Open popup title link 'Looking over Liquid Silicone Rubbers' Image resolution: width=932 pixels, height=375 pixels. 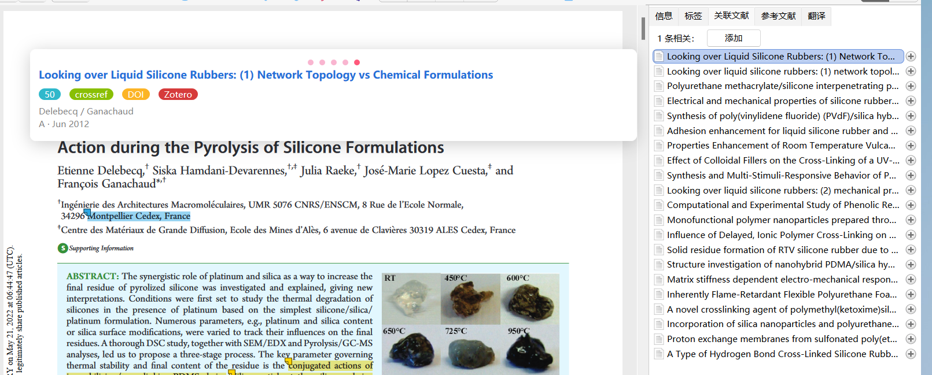point(266,75)
